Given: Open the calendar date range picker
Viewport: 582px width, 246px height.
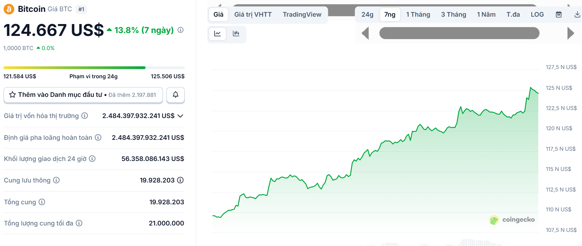Looking at the screenshot, I should point(559,14).
